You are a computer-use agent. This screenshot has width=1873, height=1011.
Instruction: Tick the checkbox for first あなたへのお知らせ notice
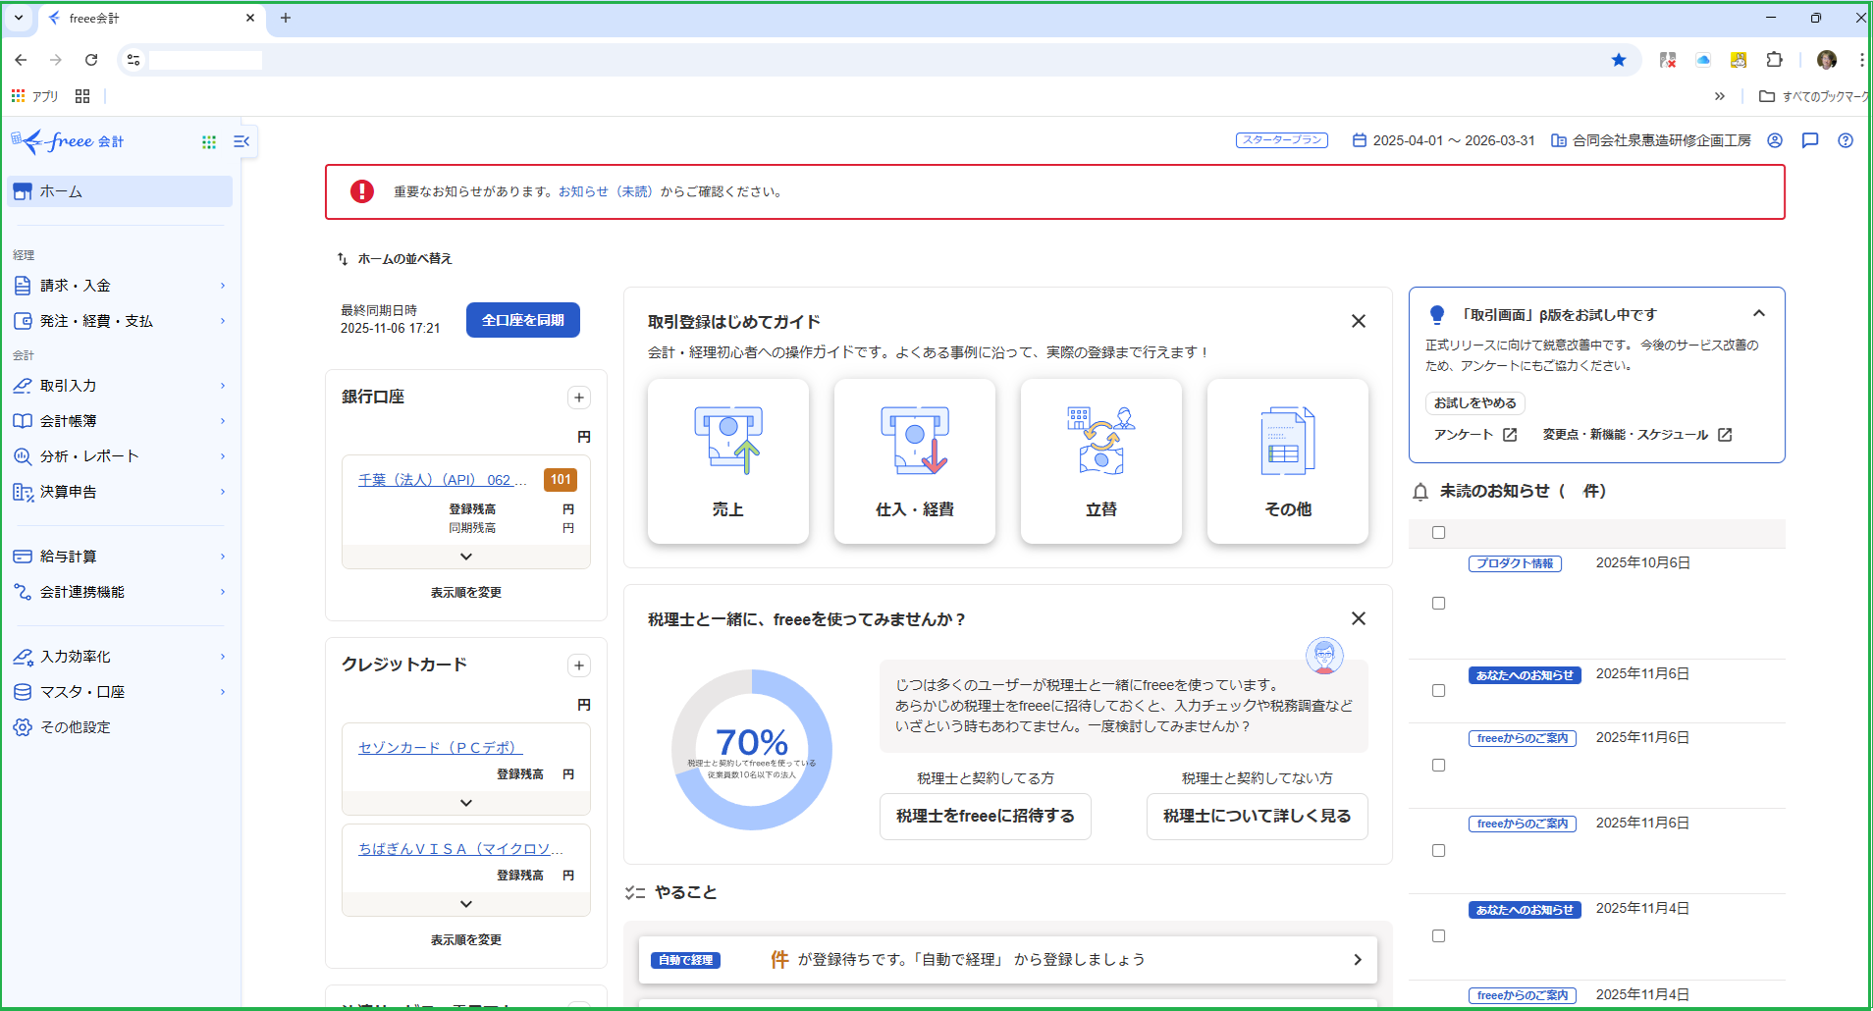[x=1439, y=691]
